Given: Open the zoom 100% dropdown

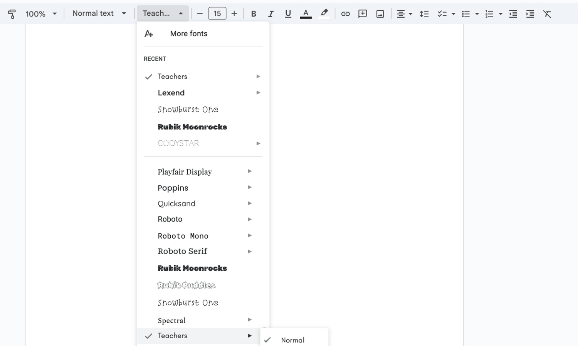Looking at the screenshot, I should pos(41,14).
